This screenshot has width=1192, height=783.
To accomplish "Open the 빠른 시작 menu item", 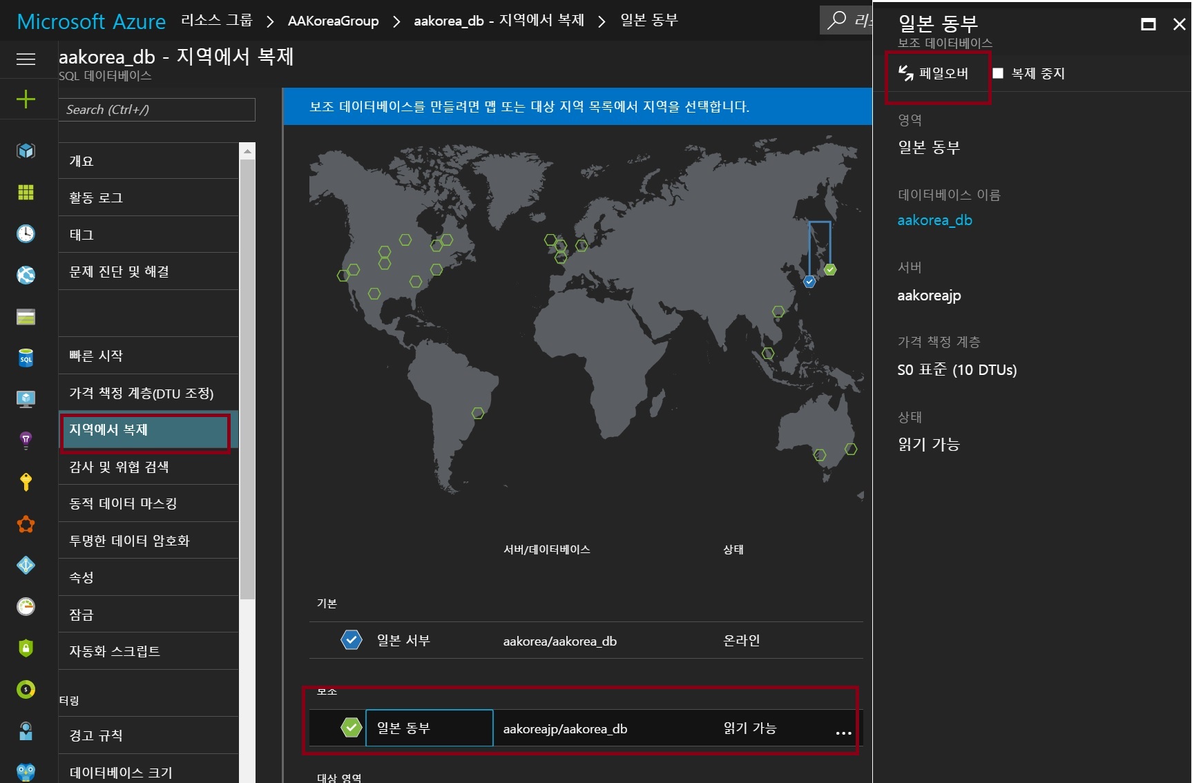I will [x=148, y=356].
